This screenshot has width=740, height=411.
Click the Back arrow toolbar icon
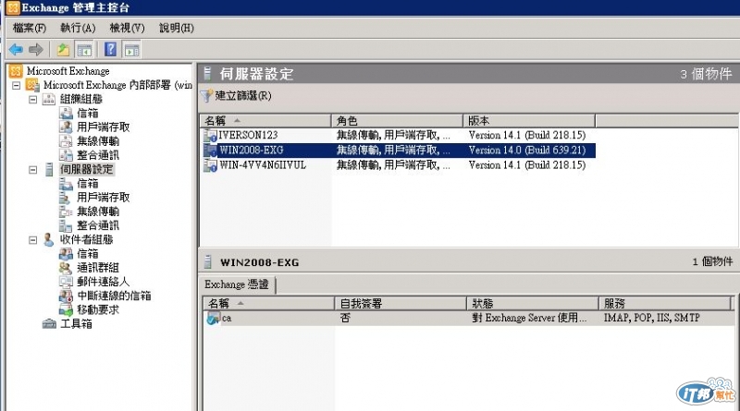pos(16,49)
